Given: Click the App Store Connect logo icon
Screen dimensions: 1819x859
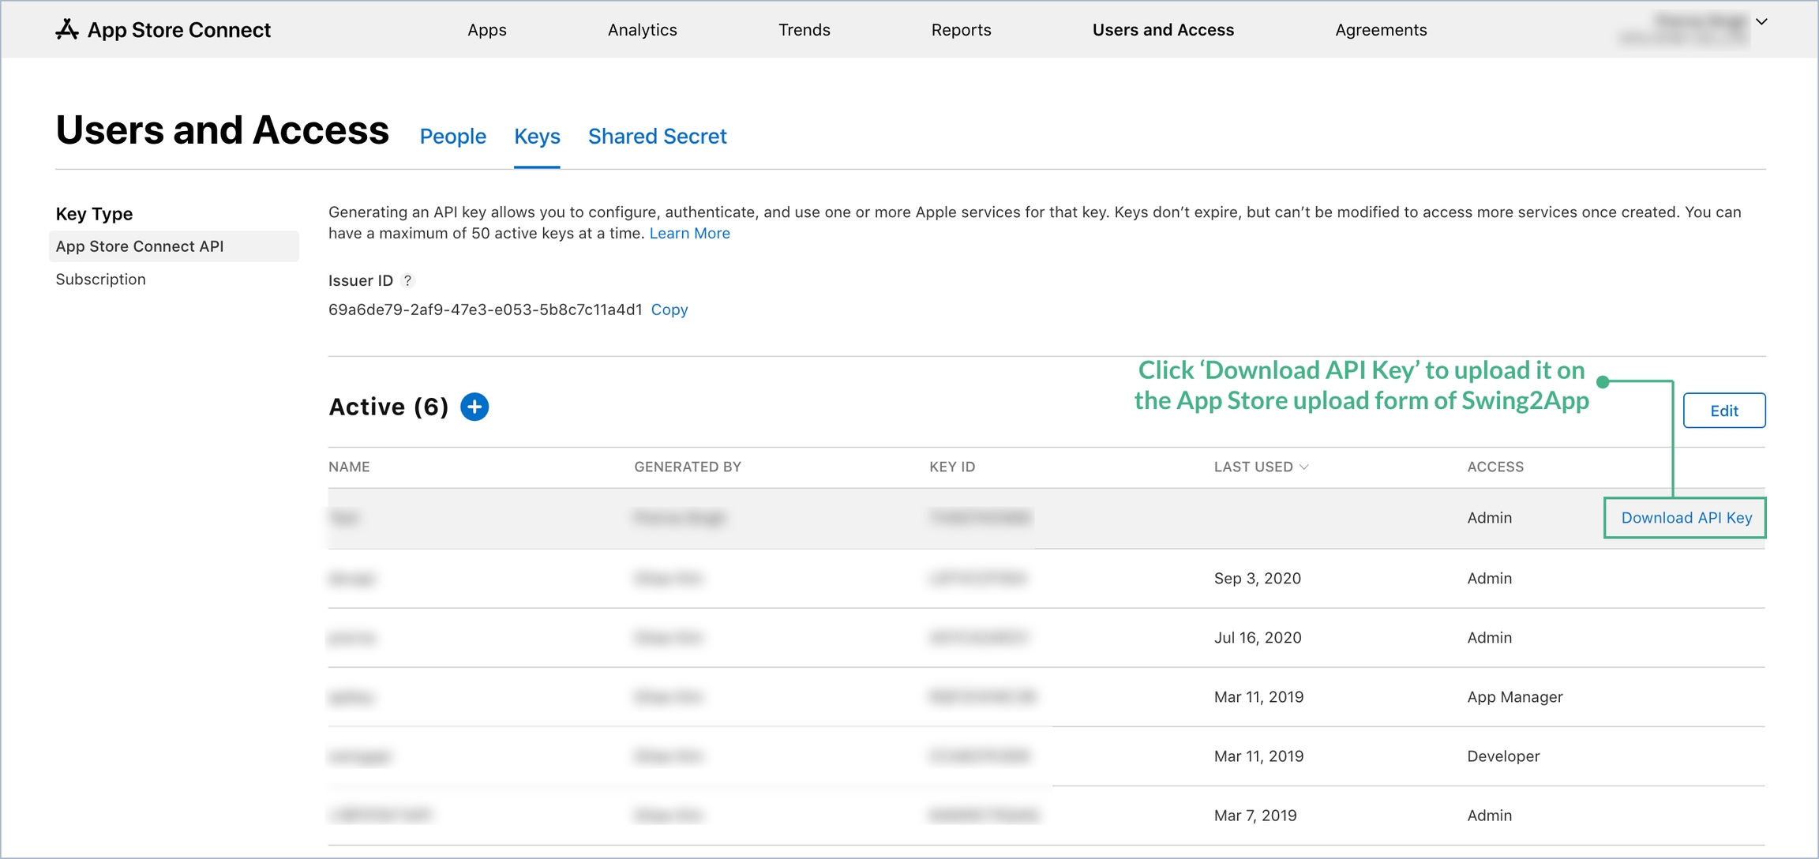Looking at the screenshot, I should click(67, 29).
